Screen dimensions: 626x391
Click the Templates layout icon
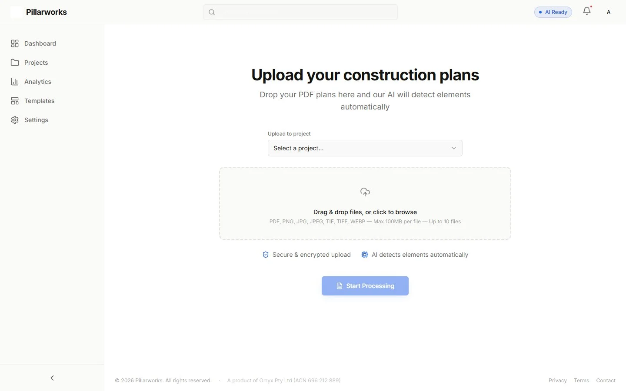pyautogui.click(x=15, y=101)
